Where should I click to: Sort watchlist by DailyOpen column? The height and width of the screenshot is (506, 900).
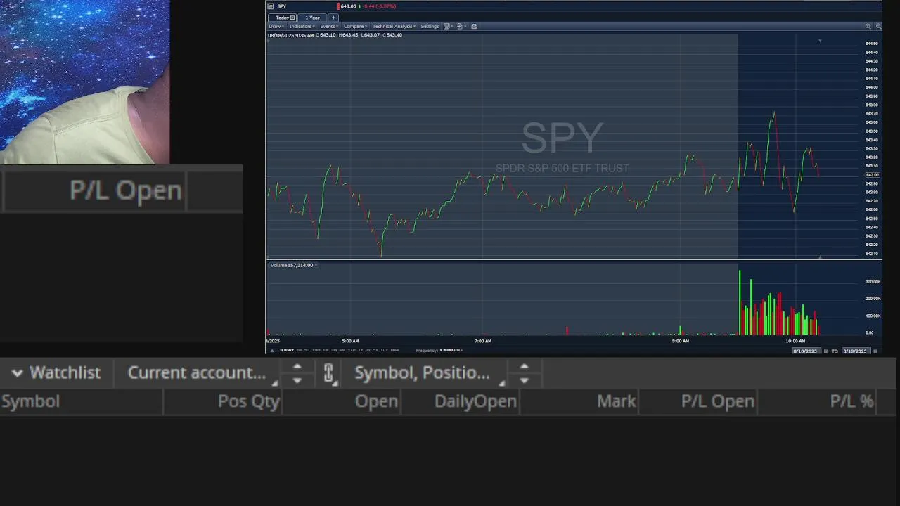(461, 401)
